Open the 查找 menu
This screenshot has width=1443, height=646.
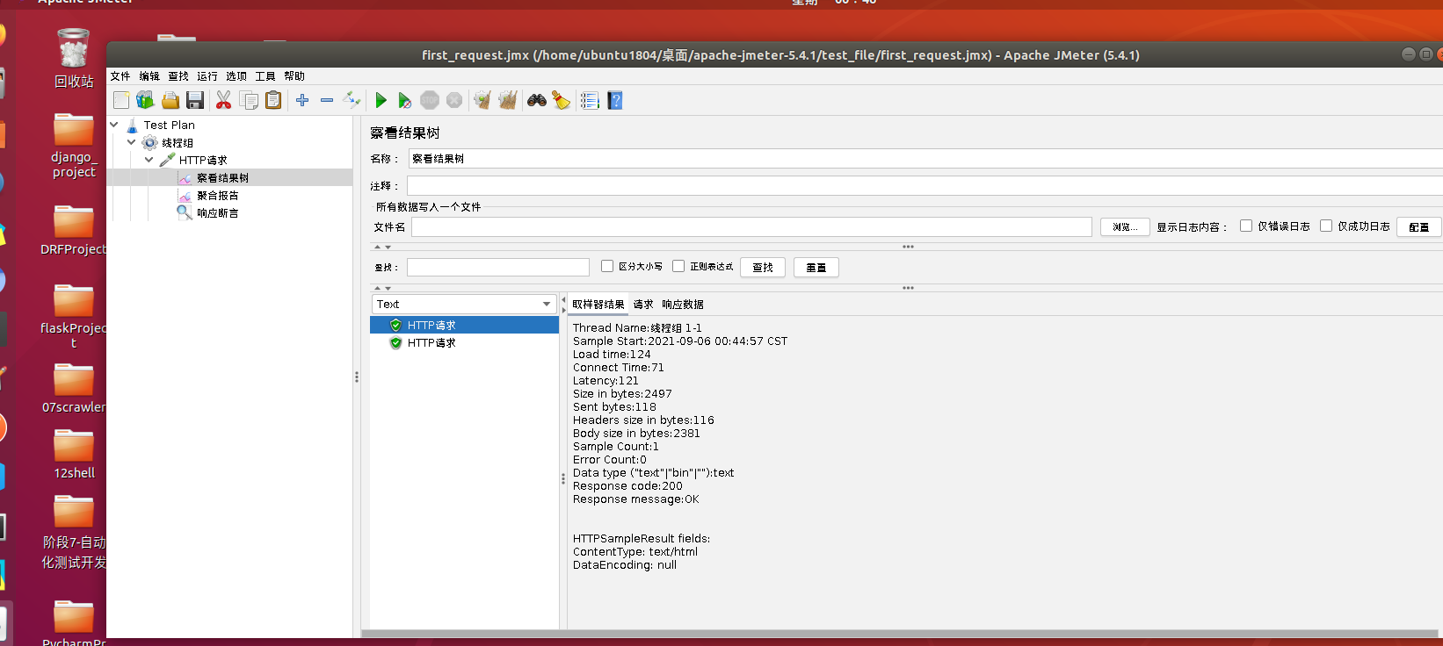point(178,76)
